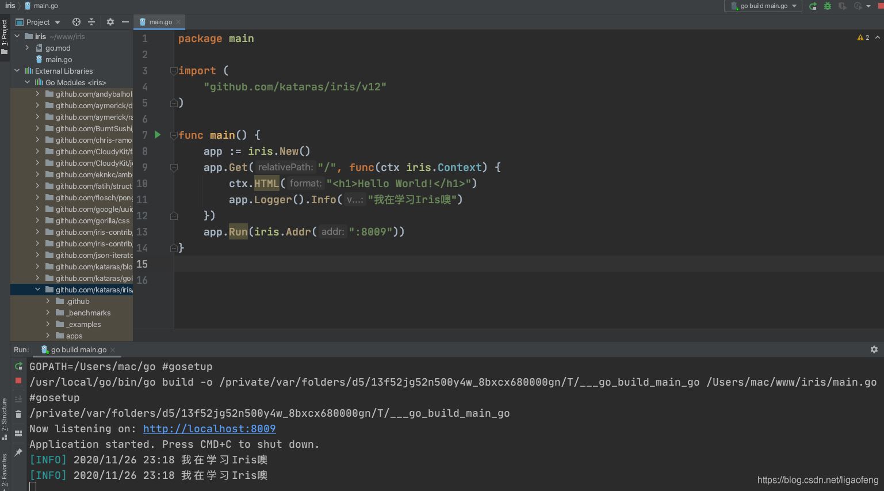Click the green run gutter arrow beside func main

click(158, 135)
